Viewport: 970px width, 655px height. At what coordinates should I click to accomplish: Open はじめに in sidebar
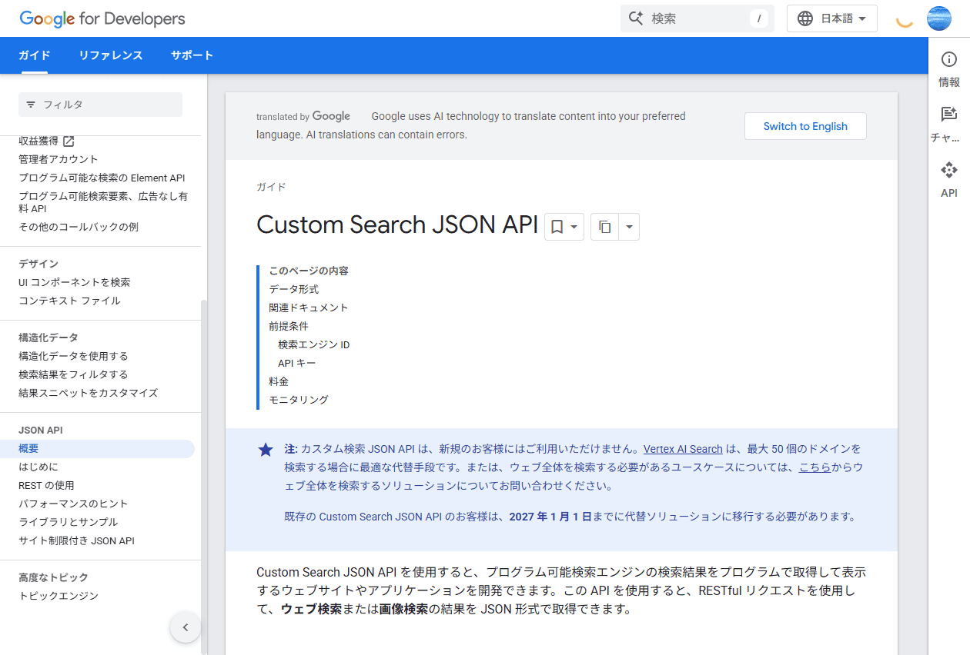point(38,467)
